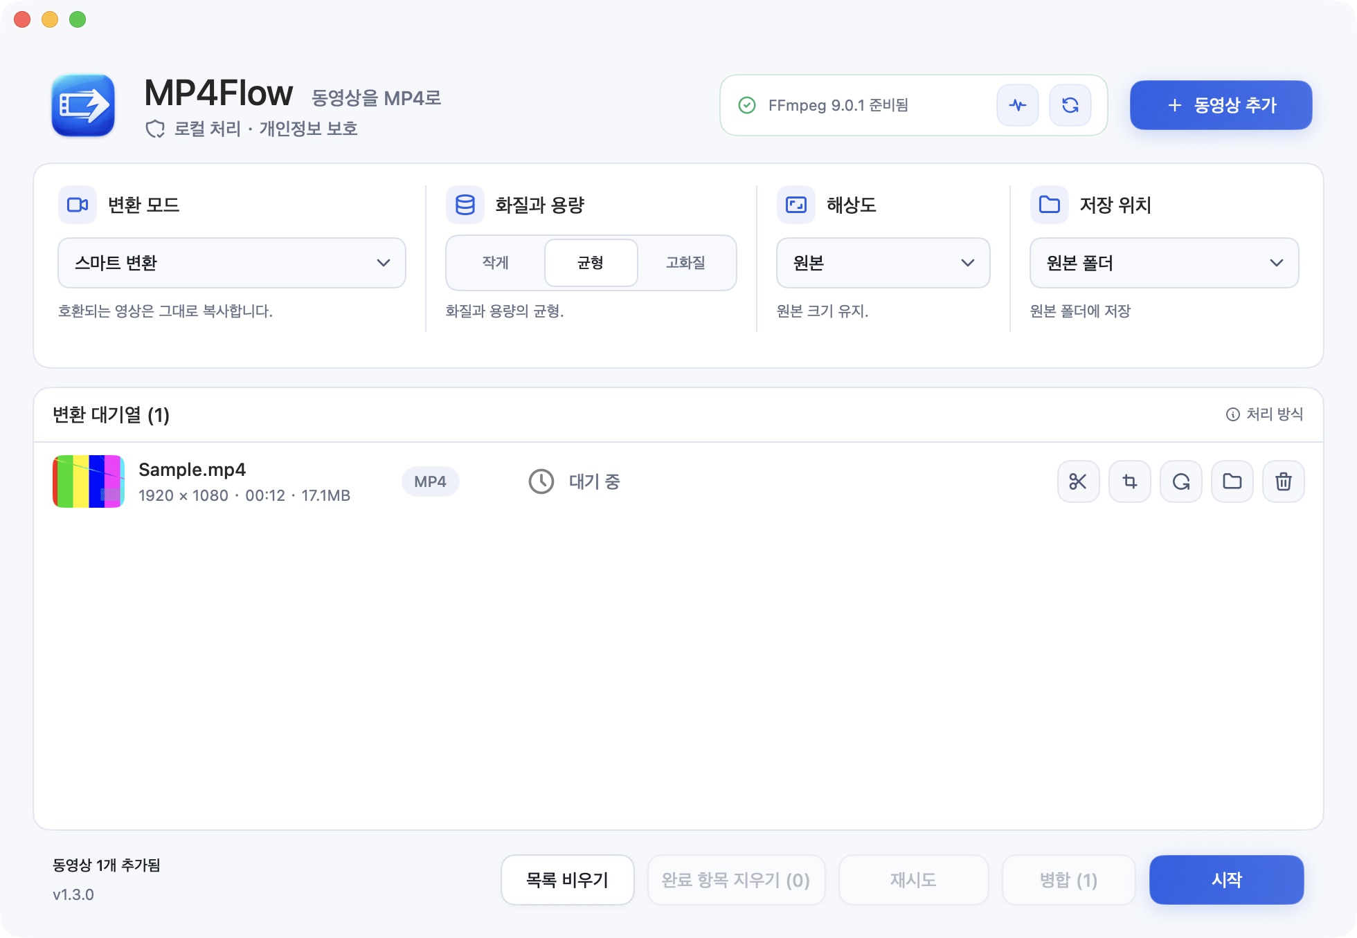Viewport: 1357px width, 938px height.
Task: Click the green macOS fullscreen window button
Action: pos(78,19)
